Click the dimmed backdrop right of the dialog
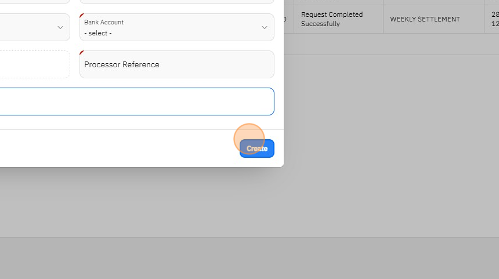 tap(389, 145)
